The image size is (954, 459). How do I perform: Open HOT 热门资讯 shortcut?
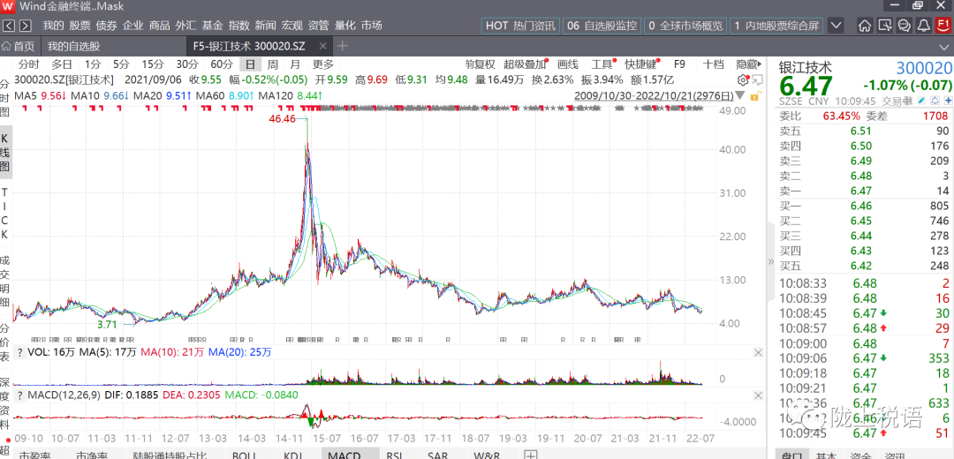click(x=521, y=26)
